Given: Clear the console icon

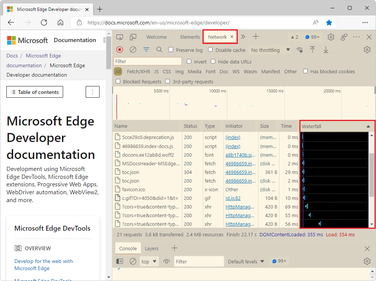Looking at the screenshot, I should [x=133, y=261].
